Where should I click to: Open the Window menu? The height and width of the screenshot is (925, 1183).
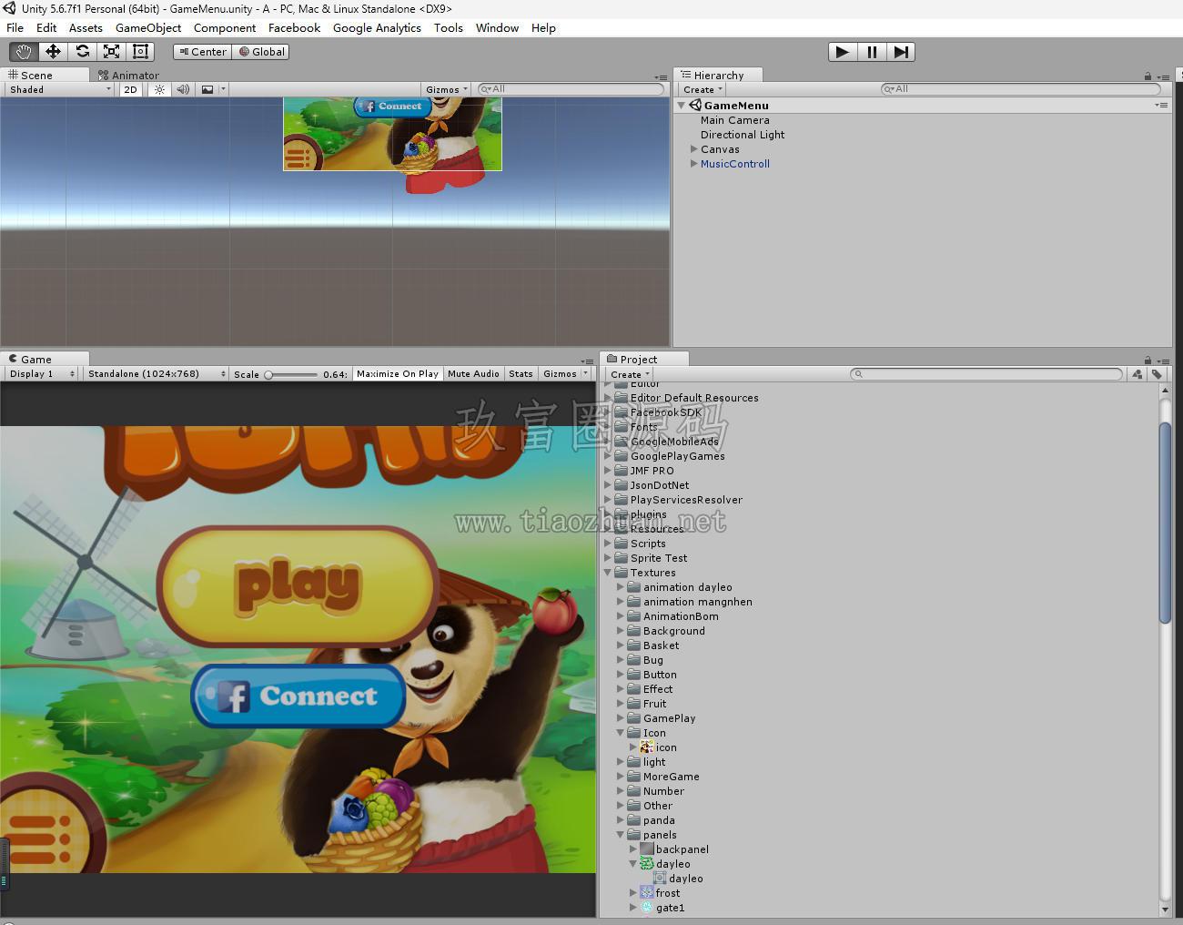pos(497,27)
